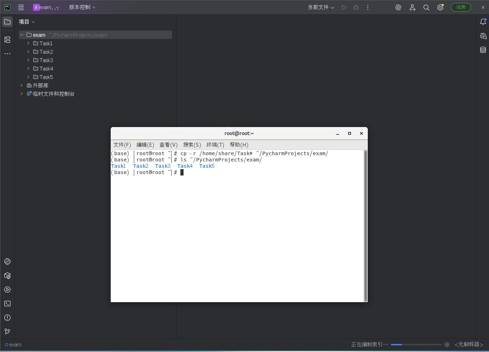Open terminal 查看(V) menu
Viewport: 489px width, 352px height.
tap(168, 145)
